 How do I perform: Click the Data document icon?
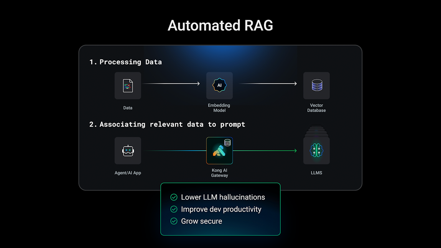coord(128,86)
